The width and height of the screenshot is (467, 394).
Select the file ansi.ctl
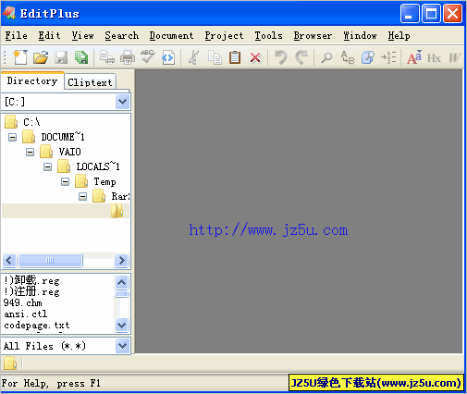[26, 314]
